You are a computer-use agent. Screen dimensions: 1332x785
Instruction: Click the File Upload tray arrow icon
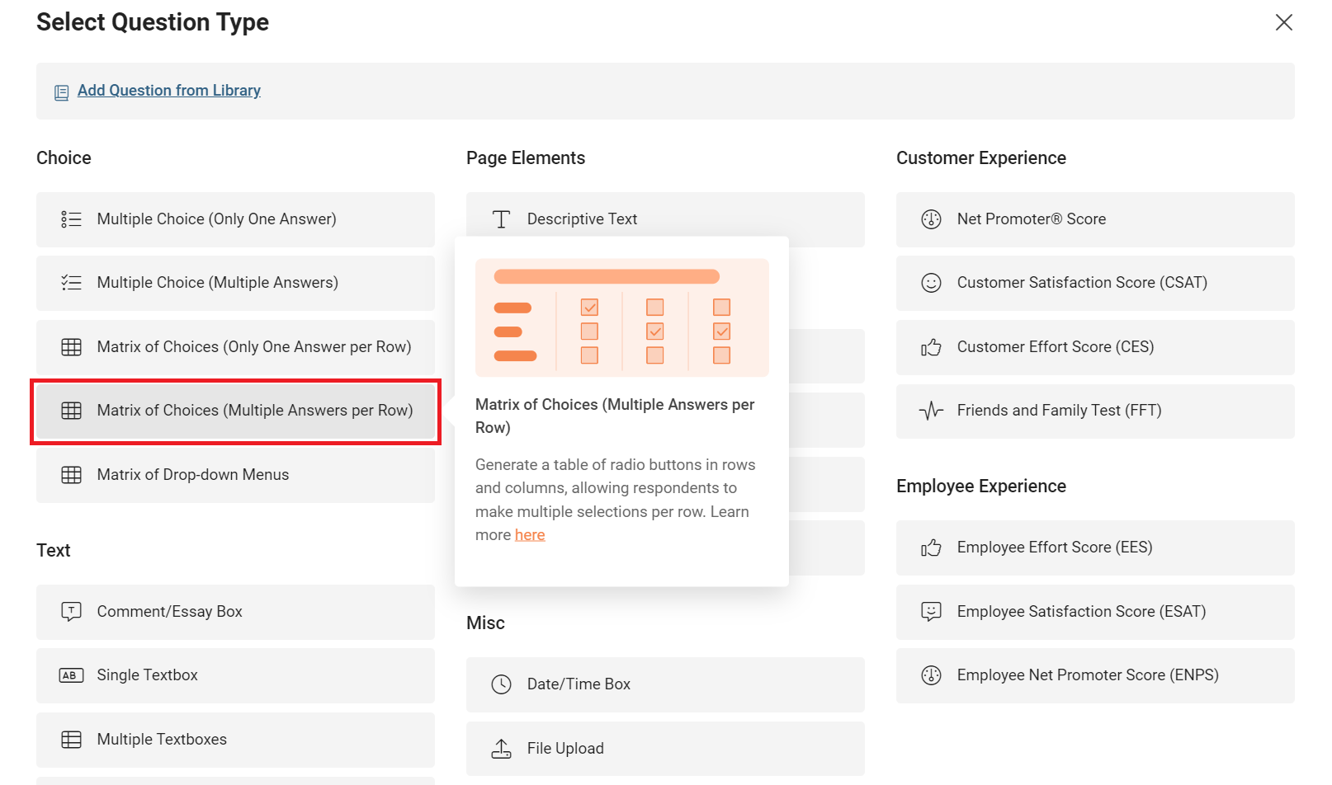tap(502, 749)
